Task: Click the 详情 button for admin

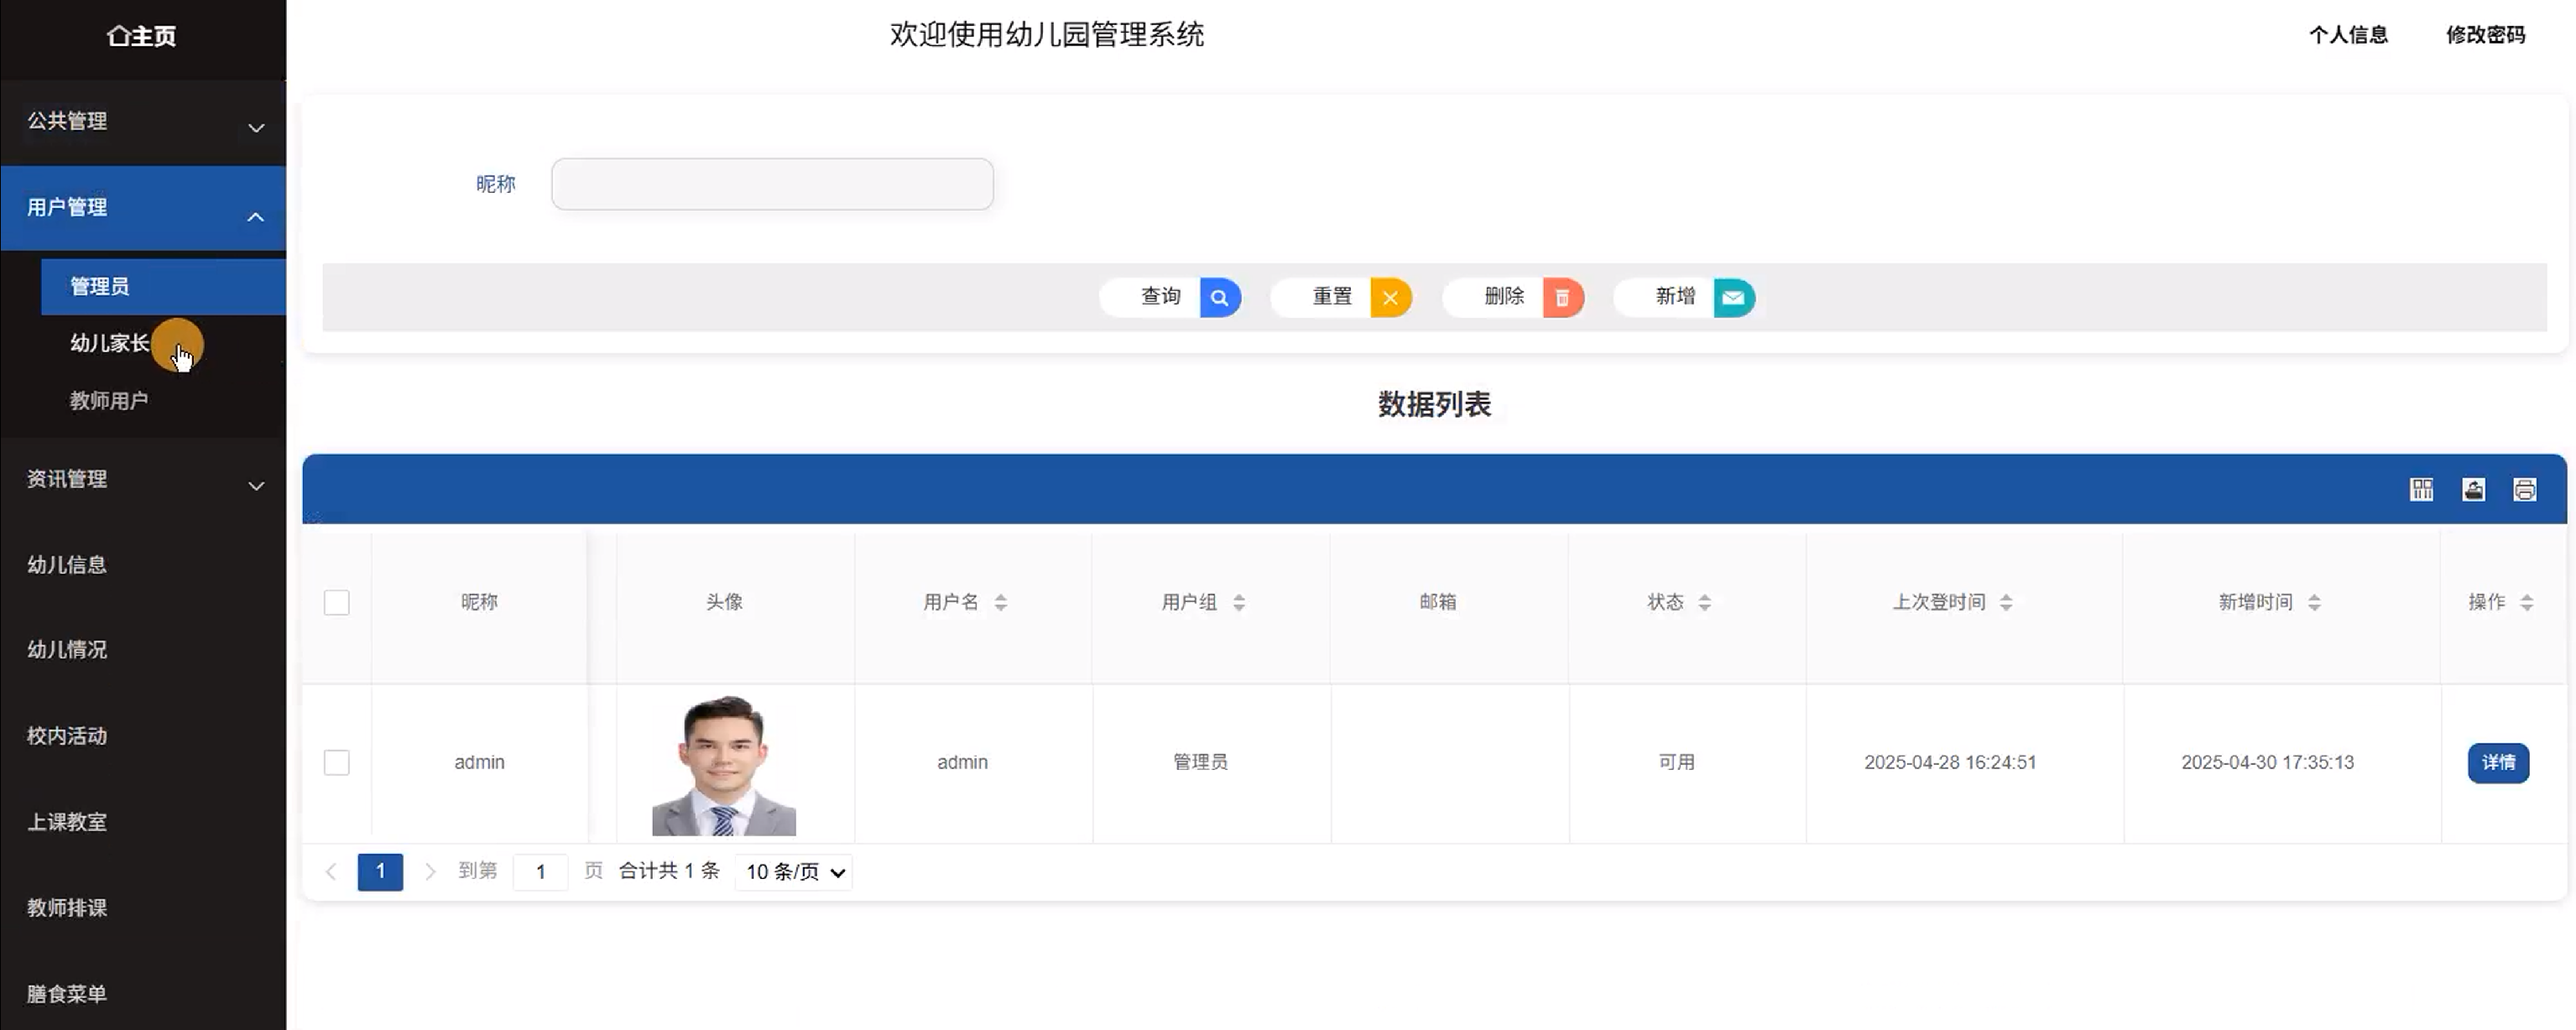Action: pyautogui.click(x=2497, y=762)
